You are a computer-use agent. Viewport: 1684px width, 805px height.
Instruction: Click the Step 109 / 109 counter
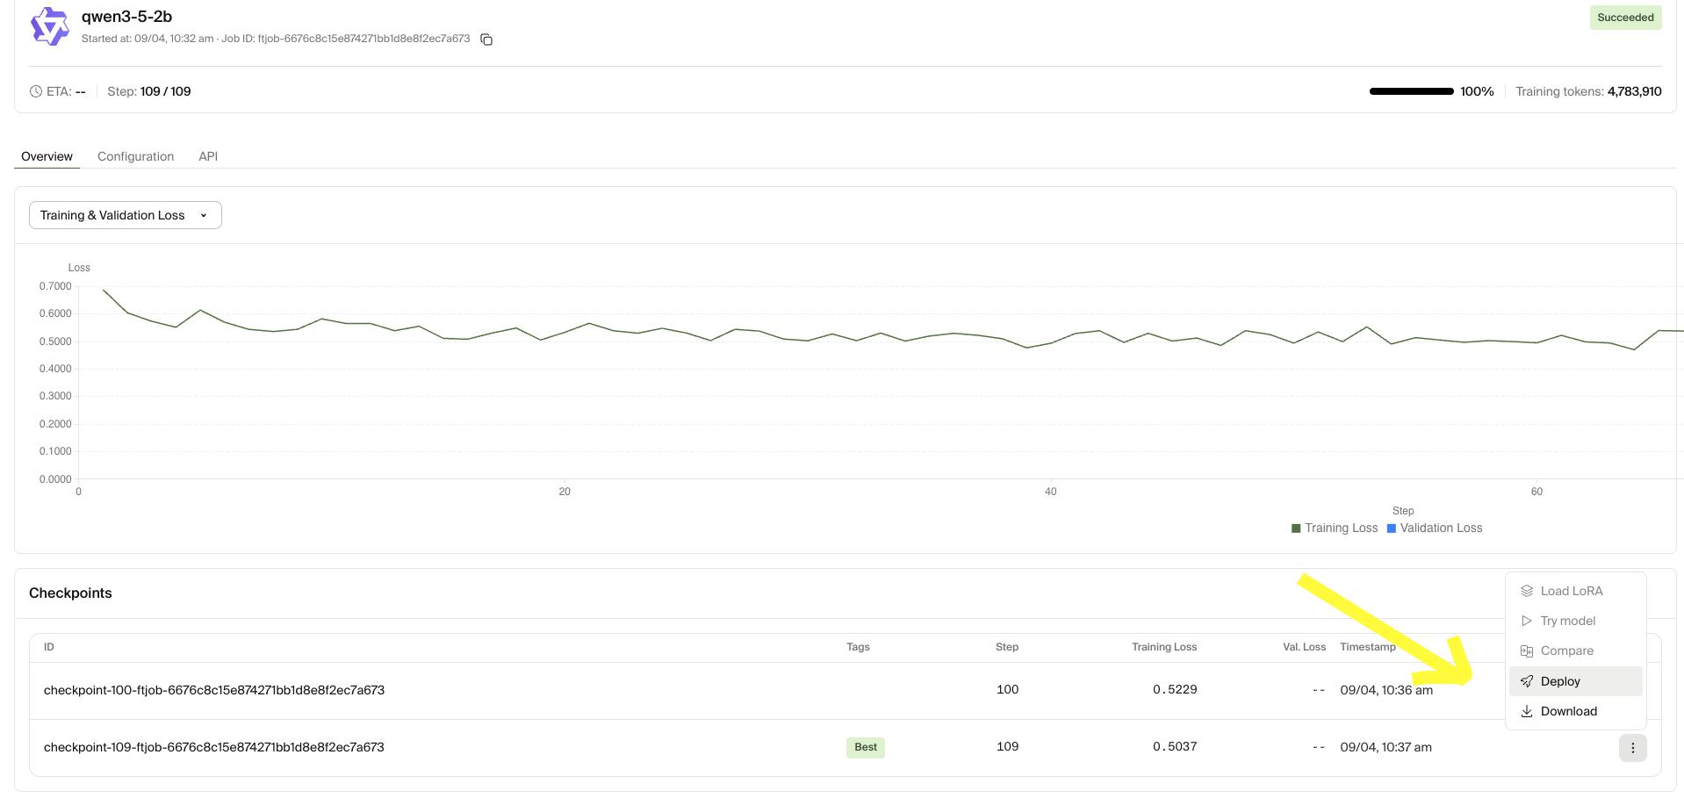click(x=149, y=91)
